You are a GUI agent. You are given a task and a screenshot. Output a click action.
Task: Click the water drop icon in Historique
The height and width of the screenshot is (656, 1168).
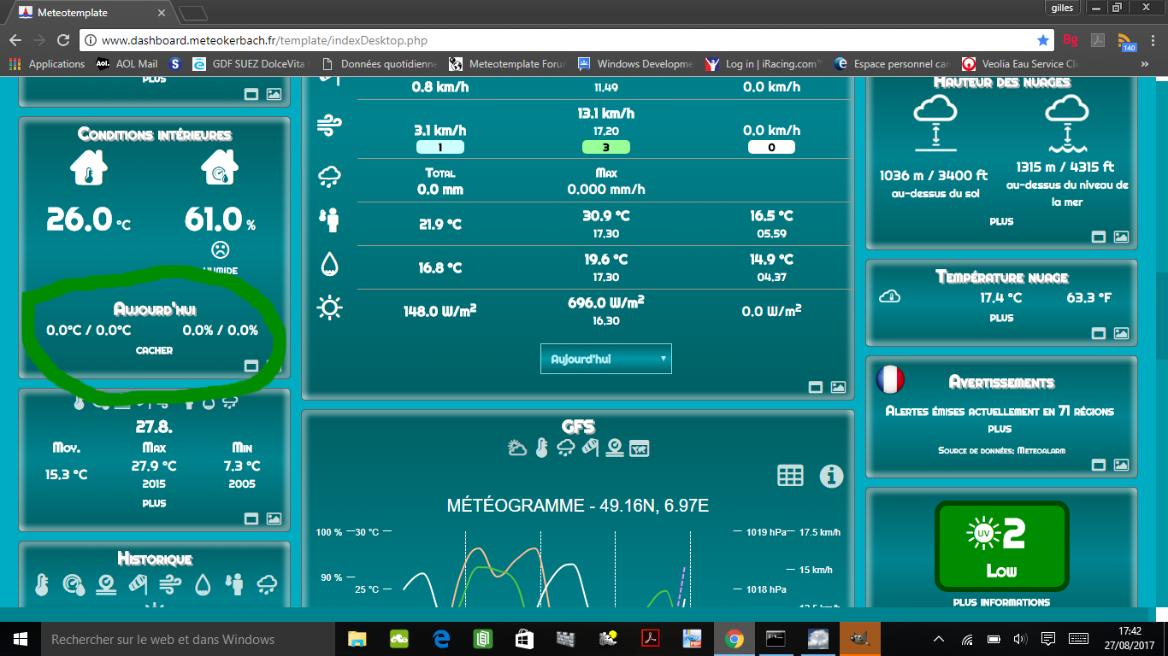203,585
